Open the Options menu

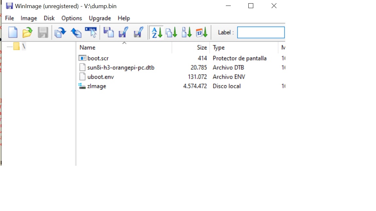(x=72, y=18)
